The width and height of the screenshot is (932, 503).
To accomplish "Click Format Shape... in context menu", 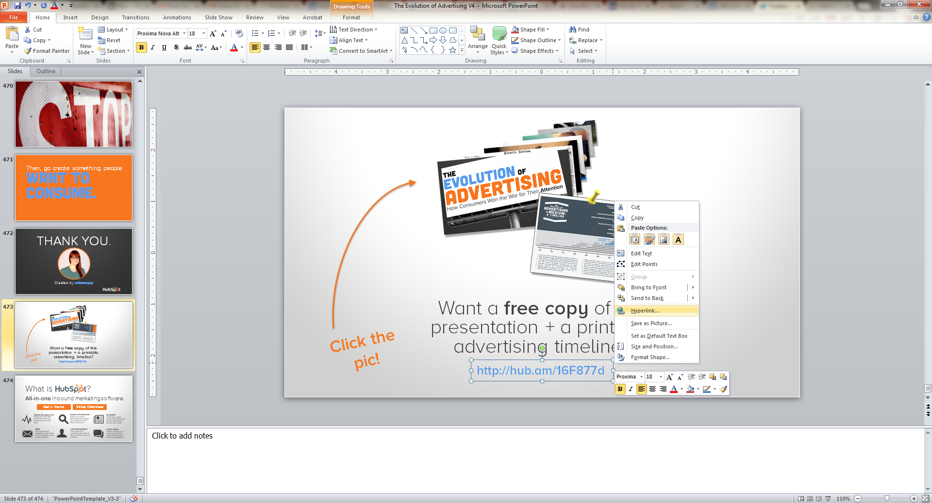I will point(650,357).
